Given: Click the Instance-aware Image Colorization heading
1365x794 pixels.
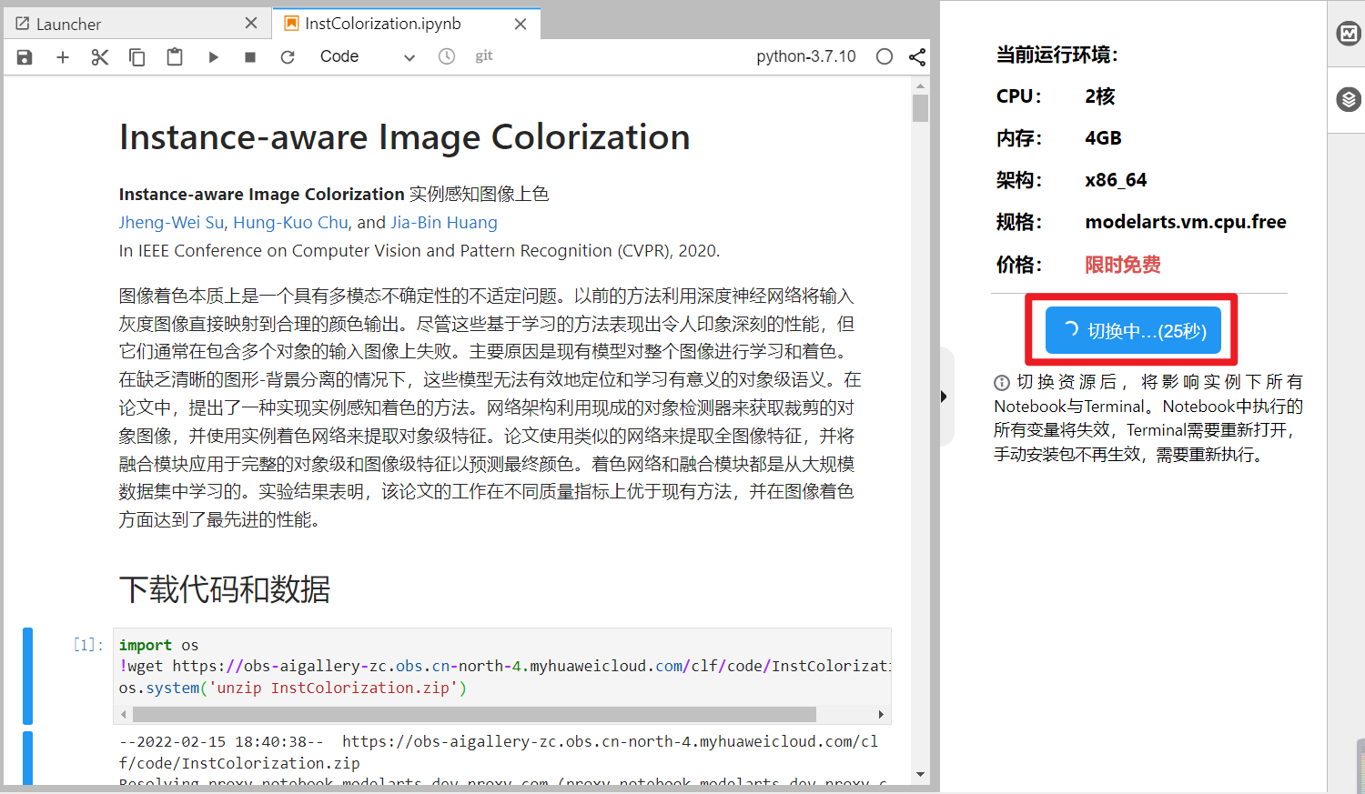Looking at the screenshot, I should (405, 137).
